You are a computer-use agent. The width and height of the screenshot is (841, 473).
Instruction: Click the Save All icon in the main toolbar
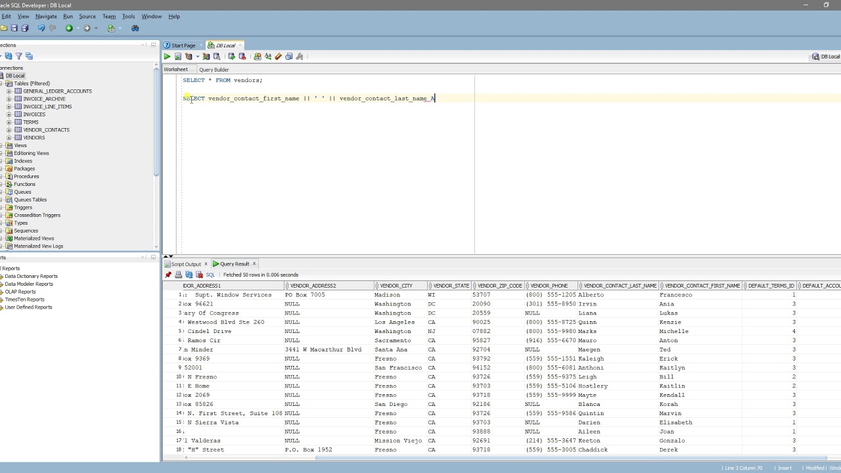[x=25, y=28]
